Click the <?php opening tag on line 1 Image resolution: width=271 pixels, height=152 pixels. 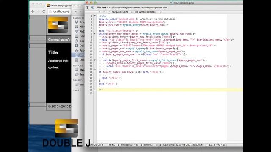[103, 16]
